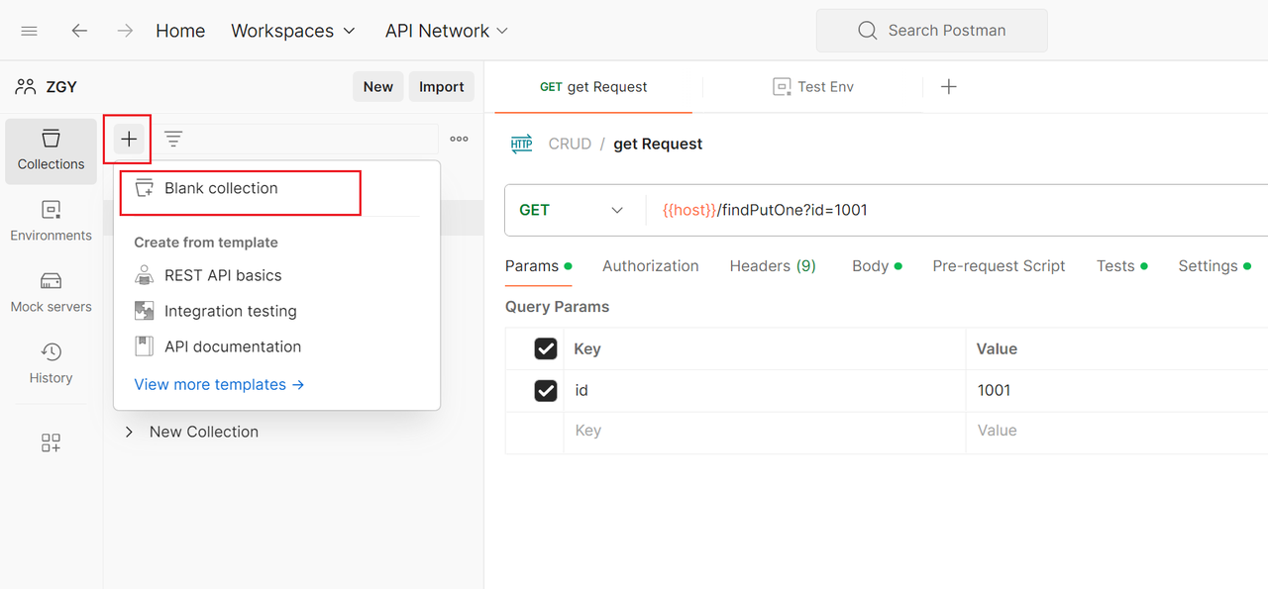Click the API documentation template icon
The height and width of the screenshot is (589, 1268).
pyautogui.click(x=145, y=346)
